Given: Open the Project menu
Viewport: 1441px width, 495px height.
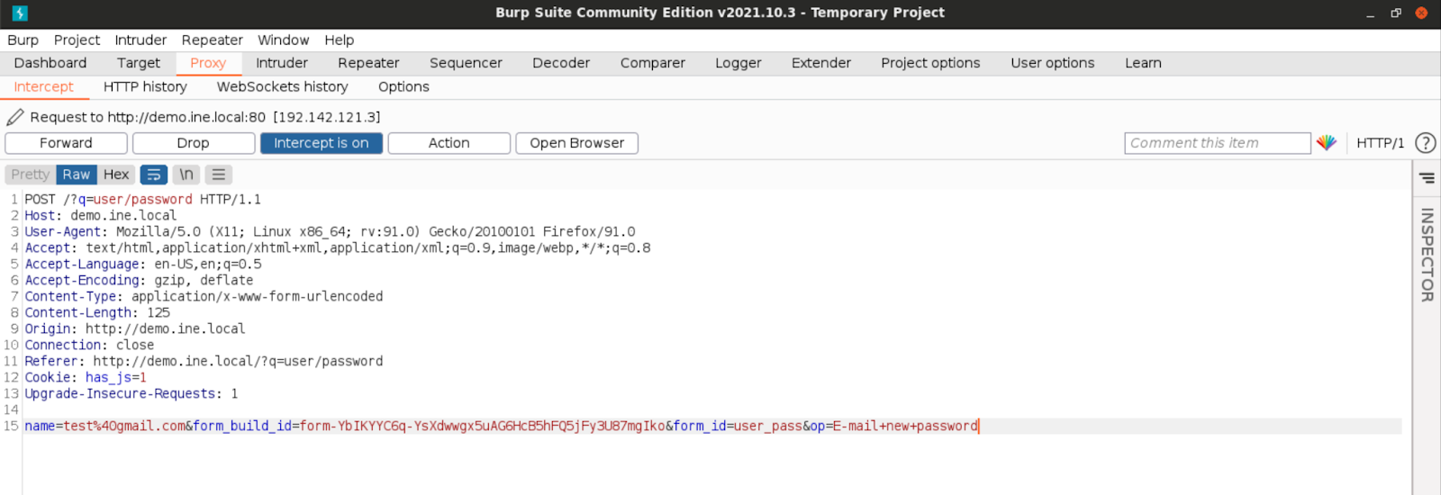Looking at the screenshot, I should [77, 40].
